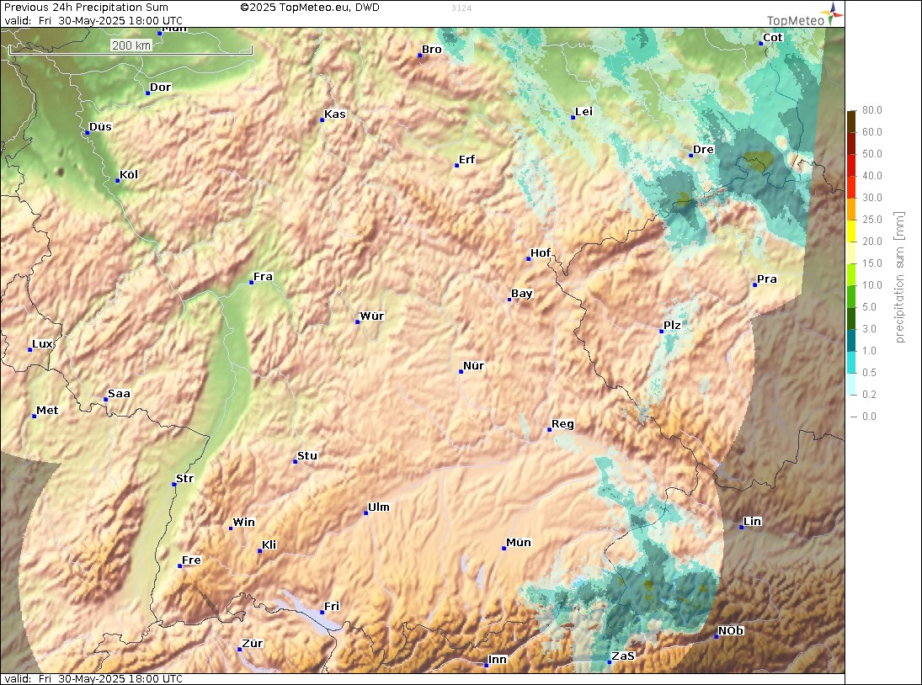Click the Fri city marker
This screenshot has height=685, width=922.
coord(322,612)
